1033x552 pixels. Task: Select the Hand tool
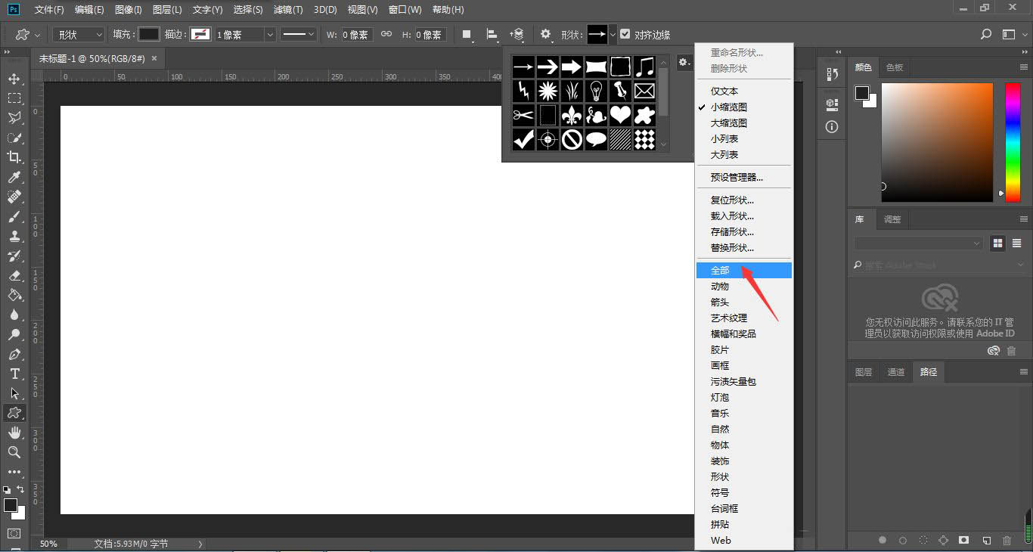pos(15,433)
